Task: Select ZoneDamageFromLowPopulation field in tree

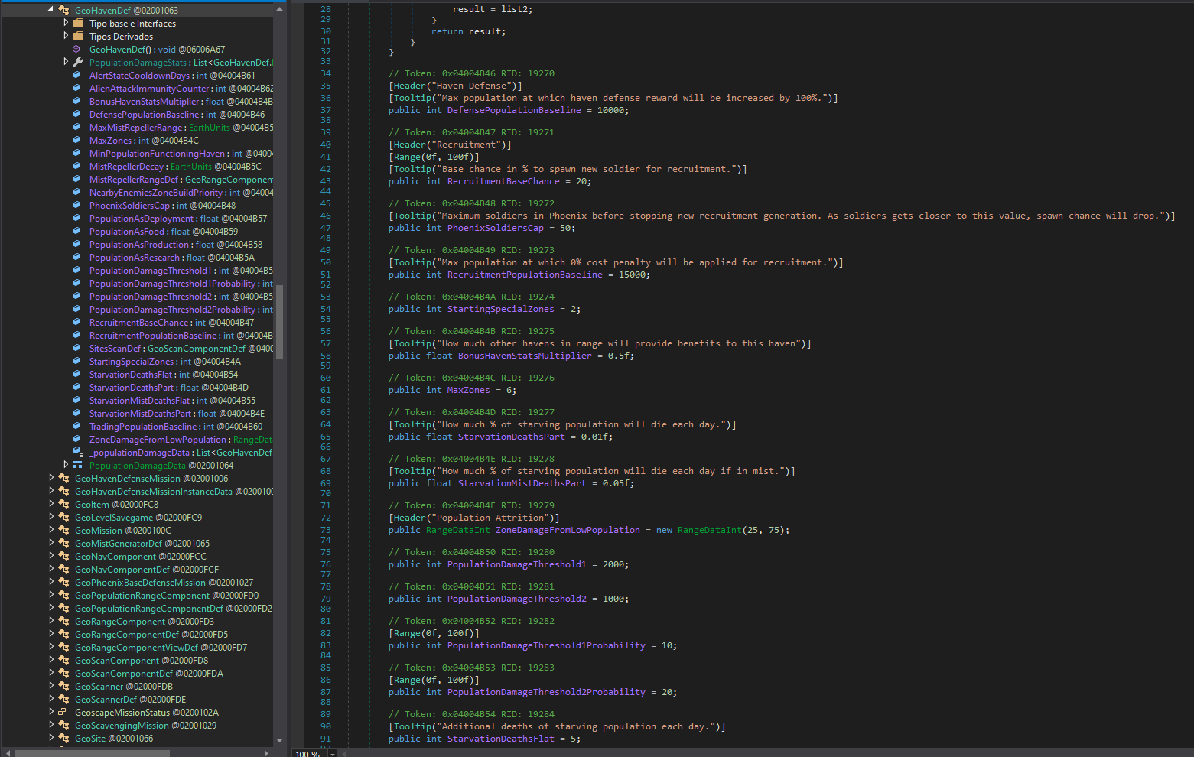Action: pos(181,439)
